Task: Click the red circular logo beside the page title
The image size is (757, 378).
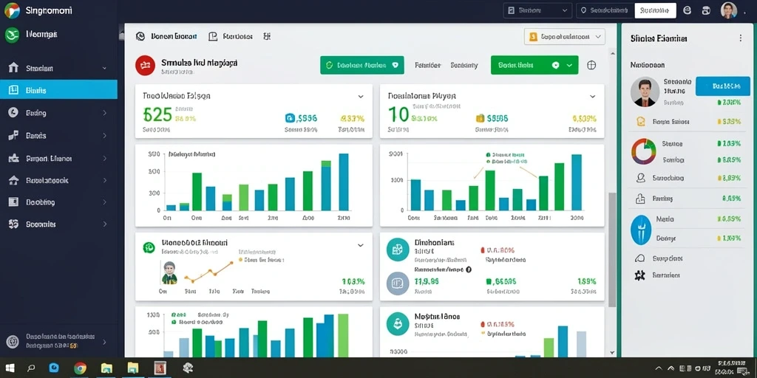Action: 146,65
